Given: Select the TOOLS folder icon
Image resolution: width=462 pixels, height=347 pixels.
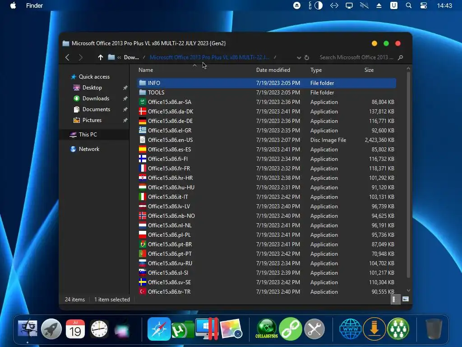Looking at the screenshot, I should (143, 92).
